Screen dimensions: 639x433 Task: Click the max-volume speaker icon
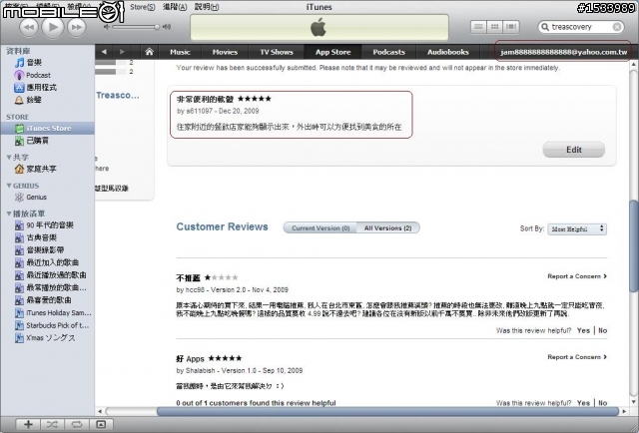tap(167, 27)
